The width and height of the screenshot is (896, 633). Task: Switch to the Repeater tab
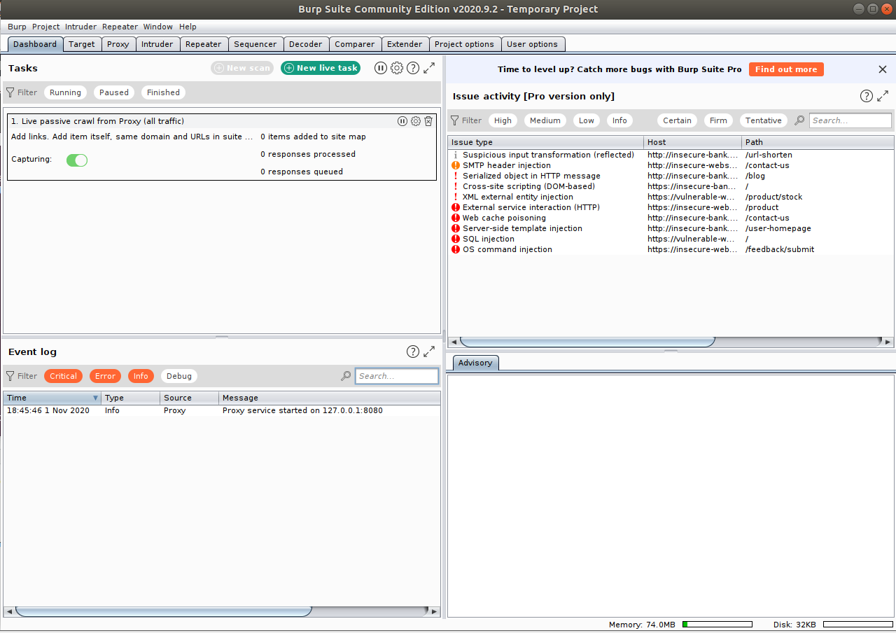pyautogui.click(x=203, y=44)
